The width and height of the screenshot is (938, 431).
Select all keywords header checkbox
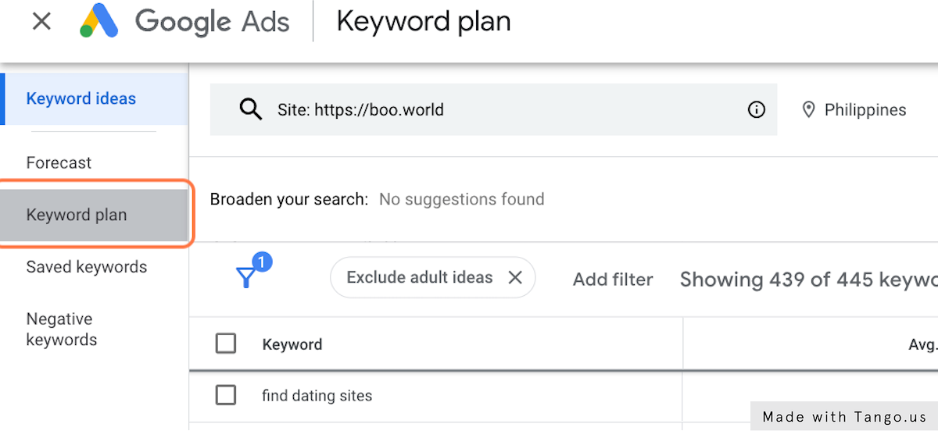(226, 344)
